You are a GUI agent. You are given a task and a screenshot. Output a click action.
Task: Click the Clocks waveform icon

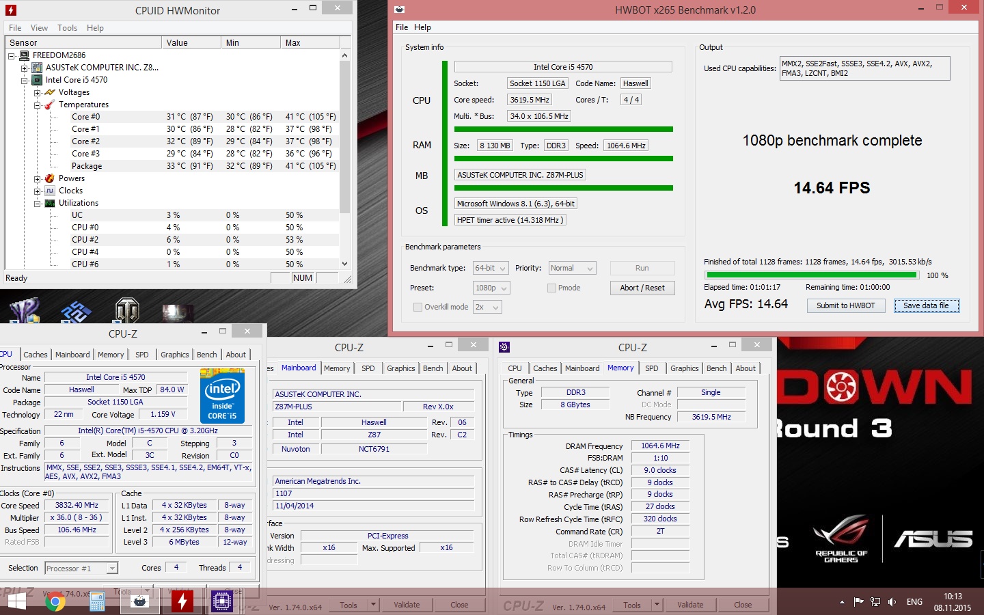[x=50, y=191]
